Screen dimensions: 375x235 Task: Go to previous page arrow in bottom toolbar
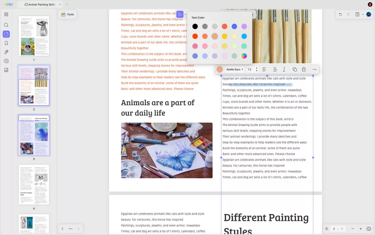62,229
